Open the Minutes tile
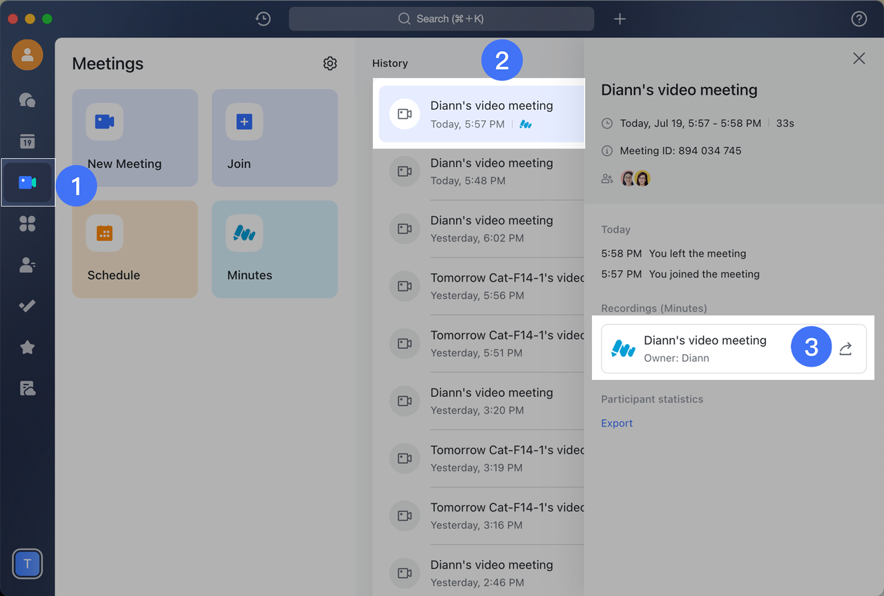This screenshot has height=596, width=884. (x=274, y=249)
